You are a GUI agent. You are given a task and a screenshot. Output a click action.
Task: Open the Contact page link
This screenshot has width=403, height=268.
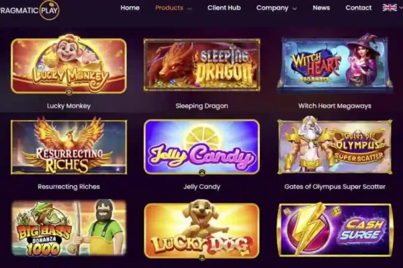(x=359, y=8)
